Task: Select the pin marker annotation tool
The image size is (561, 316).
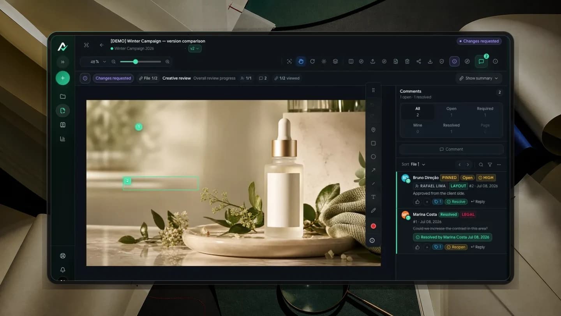Action: [x=373, y=130]
